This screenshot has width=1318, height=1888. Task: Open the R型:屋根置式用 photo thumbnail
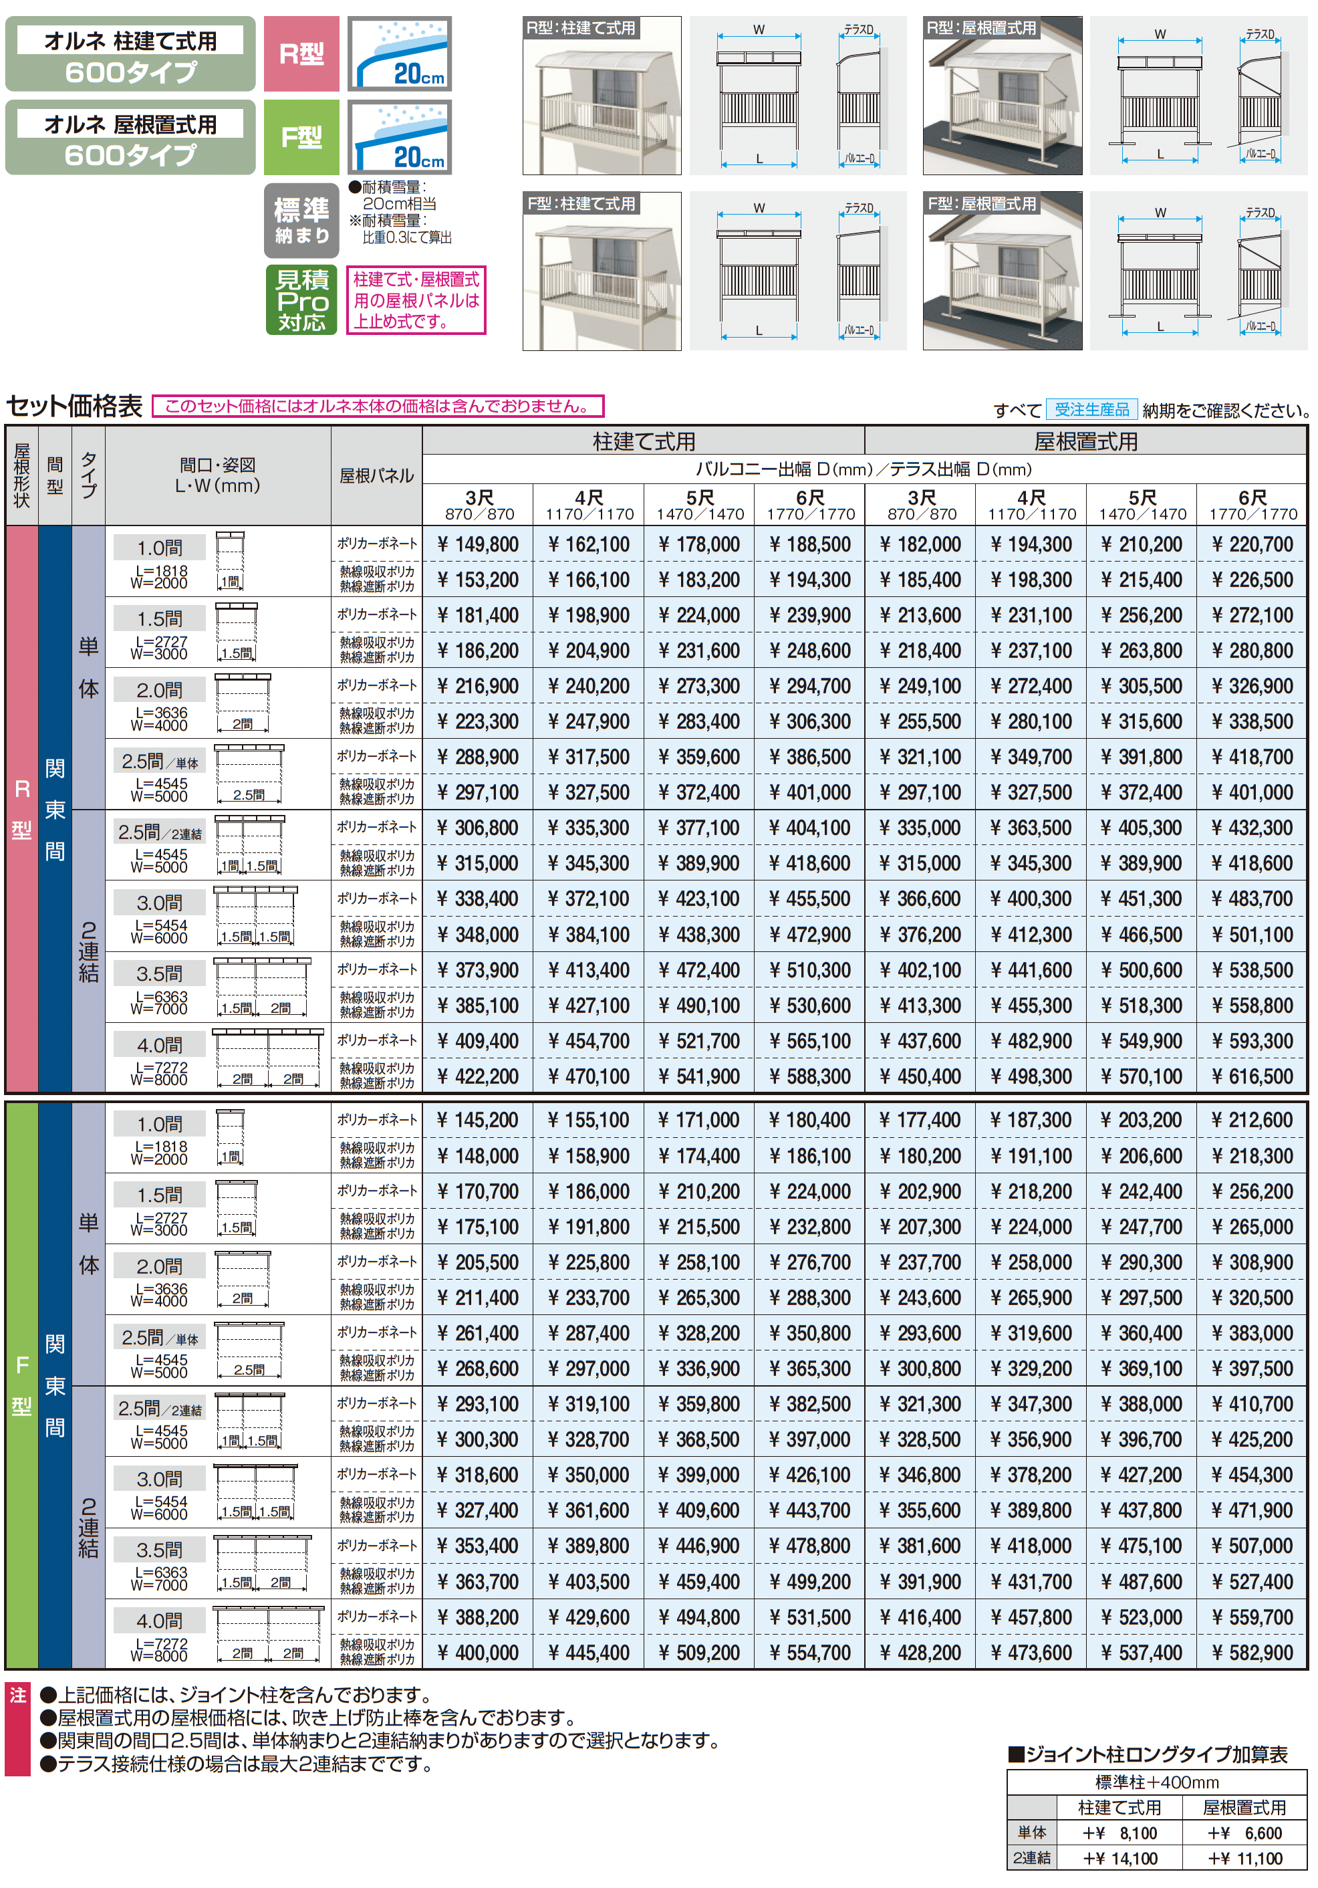point(1003,96)
